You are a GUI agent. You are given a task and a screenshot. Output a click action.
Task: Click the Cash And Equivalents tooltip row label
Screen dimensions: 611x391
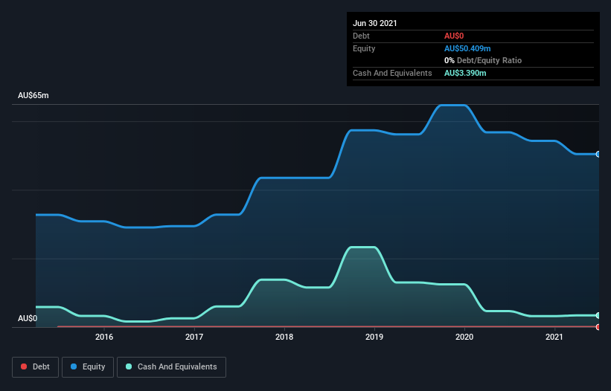pos(392,73)
